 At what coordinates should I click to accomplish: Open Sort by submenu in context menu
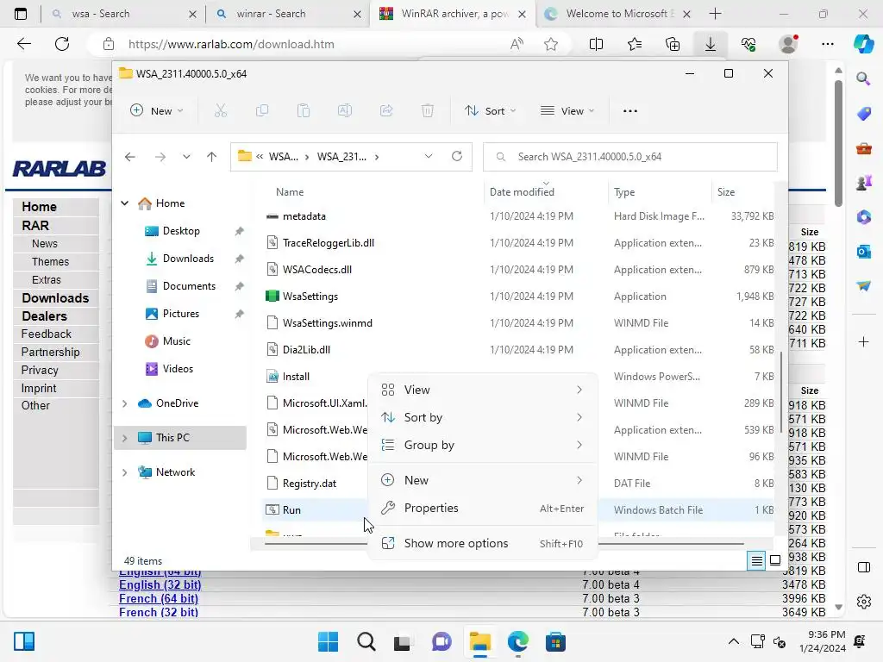[x=482, y=417]
